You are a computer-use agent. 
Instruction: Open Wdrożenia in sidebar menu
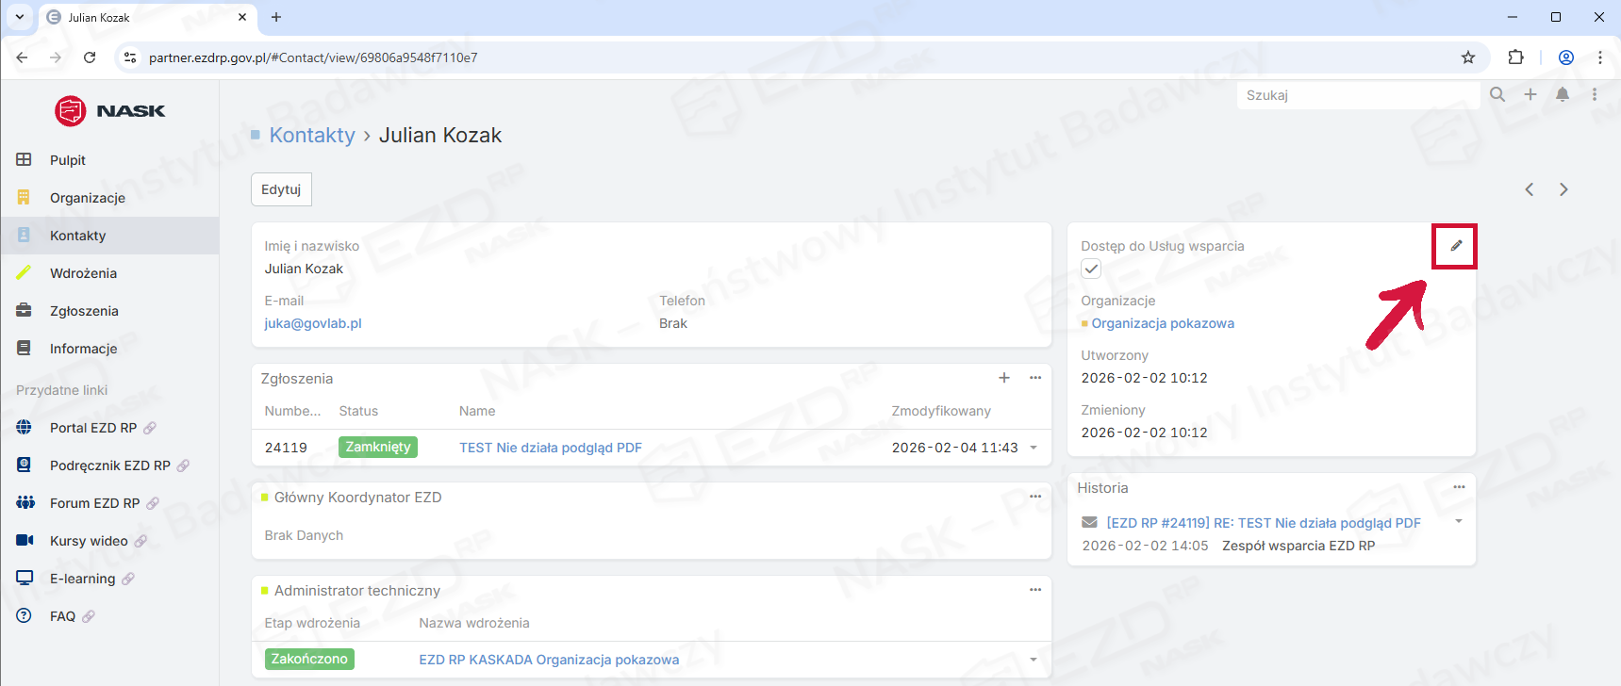pos(83,273)
